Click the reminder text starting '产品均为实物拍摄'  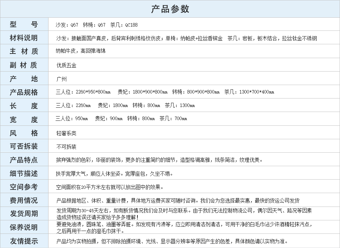pyautogui.click(x=172, y=241)
